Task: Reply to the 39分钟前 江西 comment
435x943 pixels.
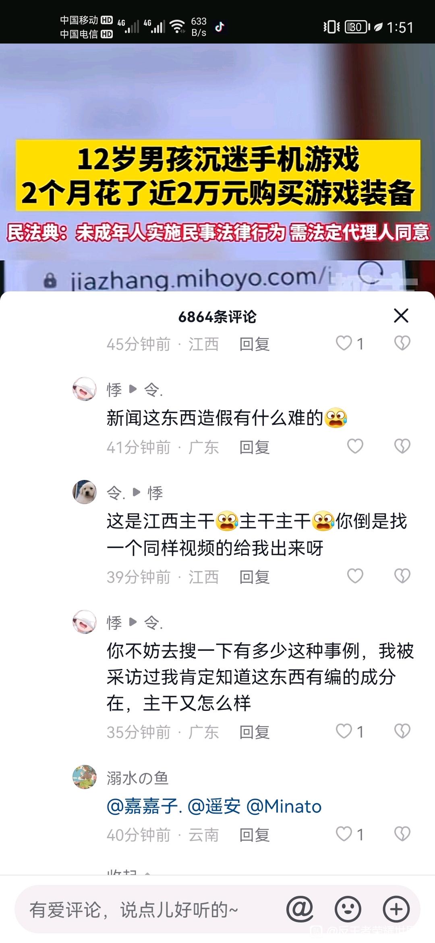Action: [x=254, y=577]
